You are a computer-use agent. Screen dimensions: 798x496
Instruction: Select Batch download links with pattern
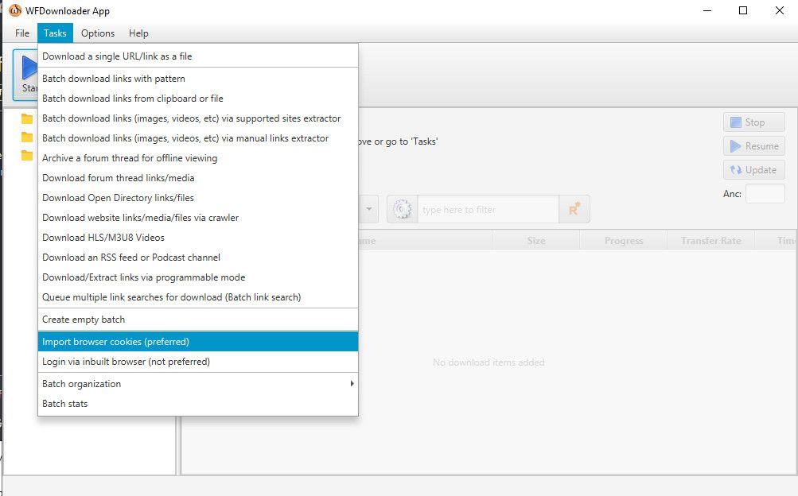198,79
